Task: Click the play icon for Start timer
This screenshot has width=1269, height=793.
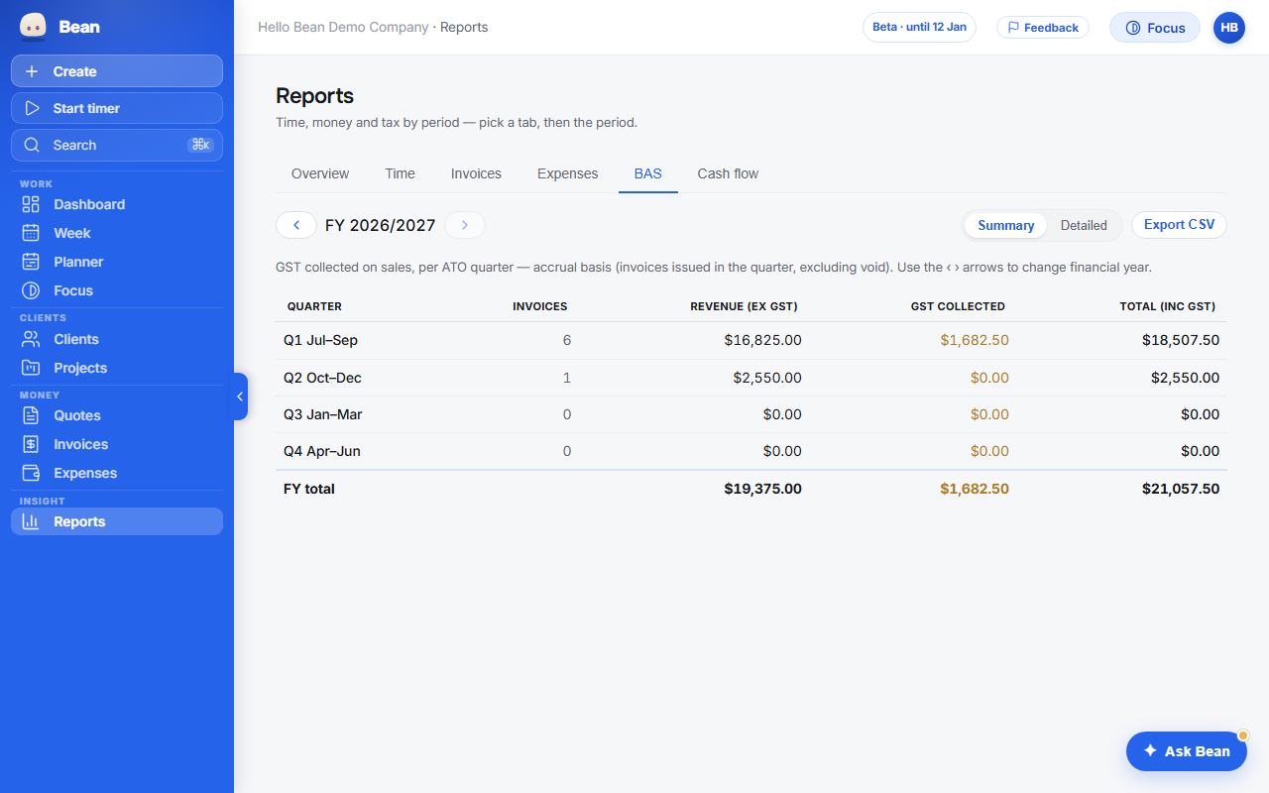Action: tap(32, 108)
